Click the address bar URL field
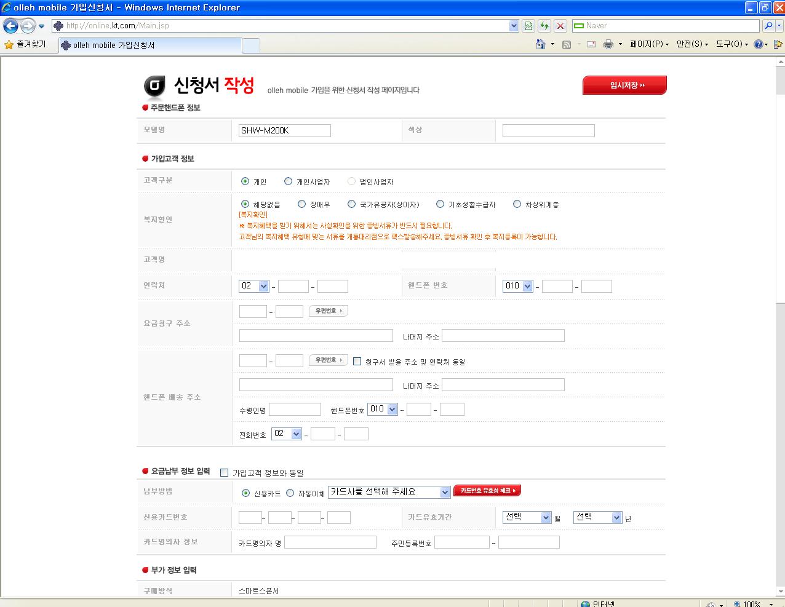Image resolution: width=785 pixels, height=607 pixels. tap(286, 26)
